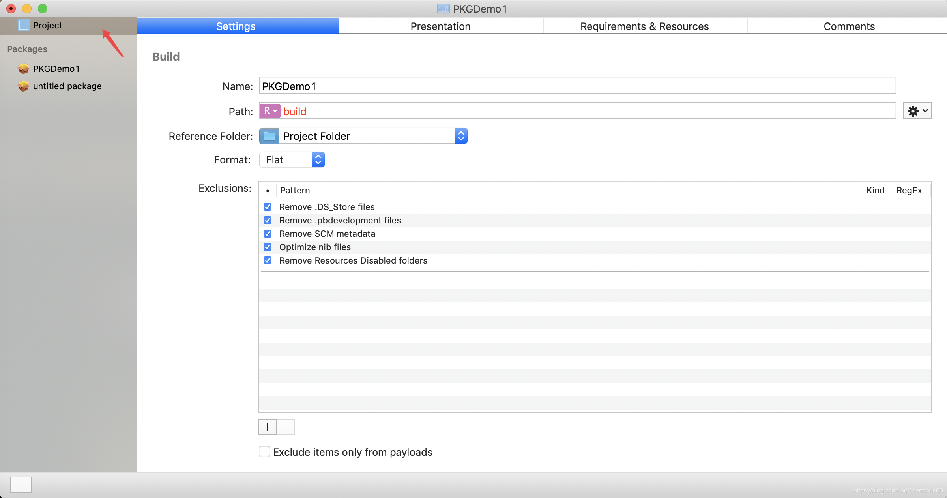Open the Format Flat popup
The height and width of the screenshot is (498, 947).
coord(292,160)
